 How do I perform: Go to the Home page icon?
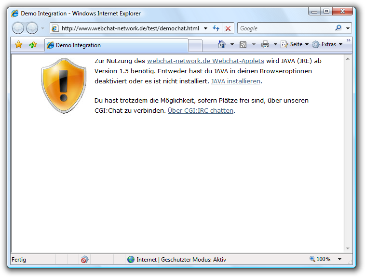pyautogui.click(x=222, y=44)
